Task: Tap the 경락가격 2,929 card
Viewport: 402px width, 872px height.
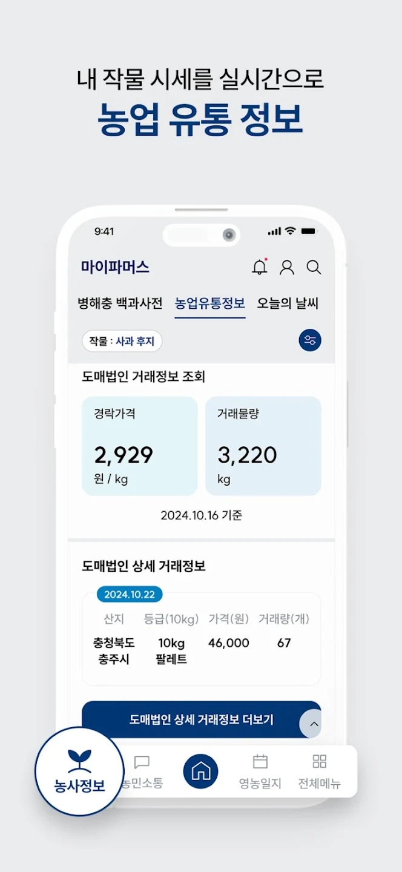Action: [x=140, y=446]
